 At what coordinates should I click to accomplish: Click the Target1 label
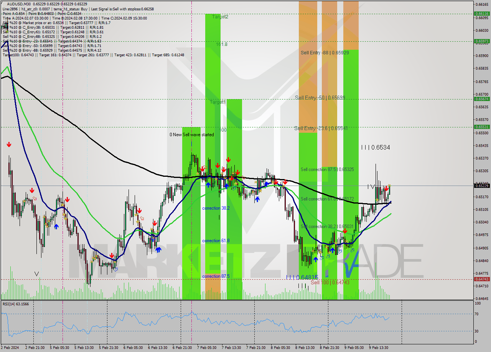coord(218,102)
